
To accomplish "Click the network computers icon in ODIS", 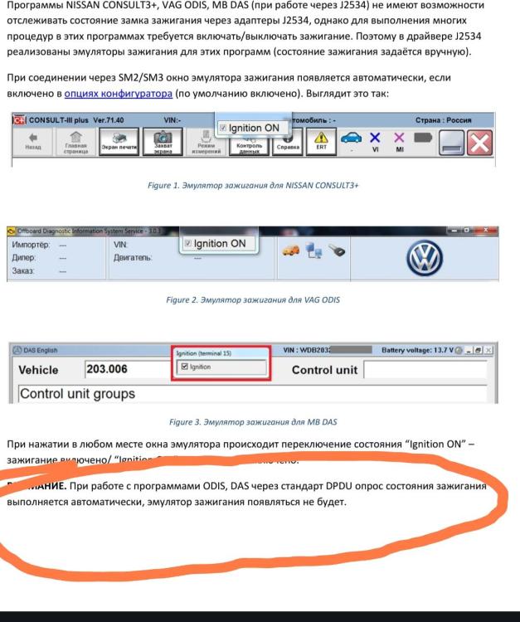I will pyautogui.click(x=313, y=250).
